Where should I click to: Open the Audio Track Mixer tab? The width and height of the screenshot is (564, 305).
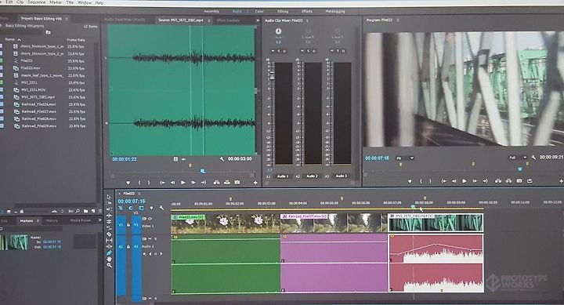(x=125, y=20)
